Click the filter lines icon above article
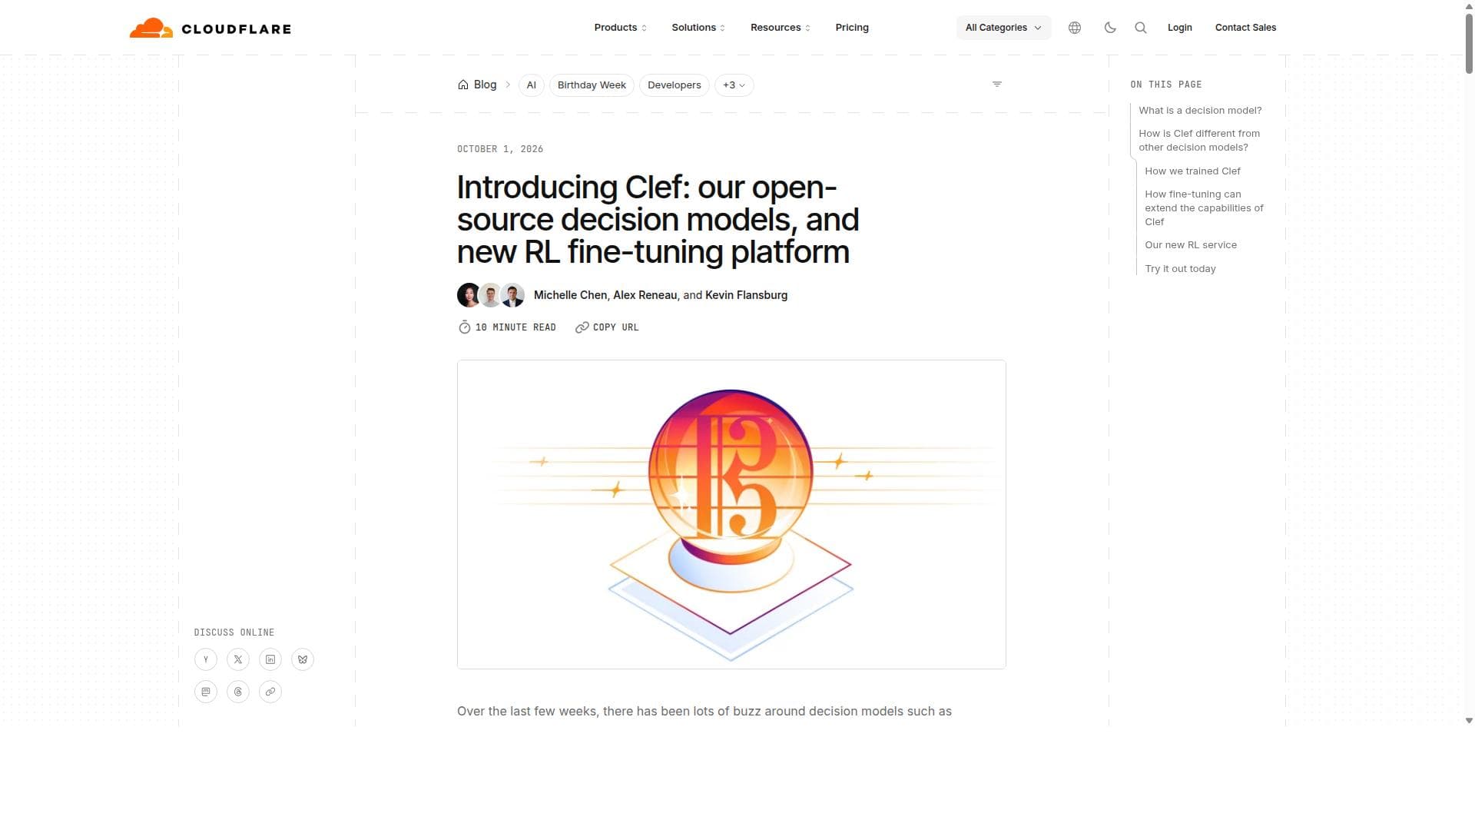Viewport: 1475px width, 830px height. coord(997,85)
